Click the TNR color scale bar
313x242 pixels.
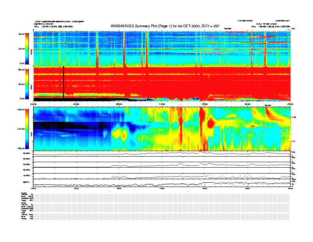point(27,129)
